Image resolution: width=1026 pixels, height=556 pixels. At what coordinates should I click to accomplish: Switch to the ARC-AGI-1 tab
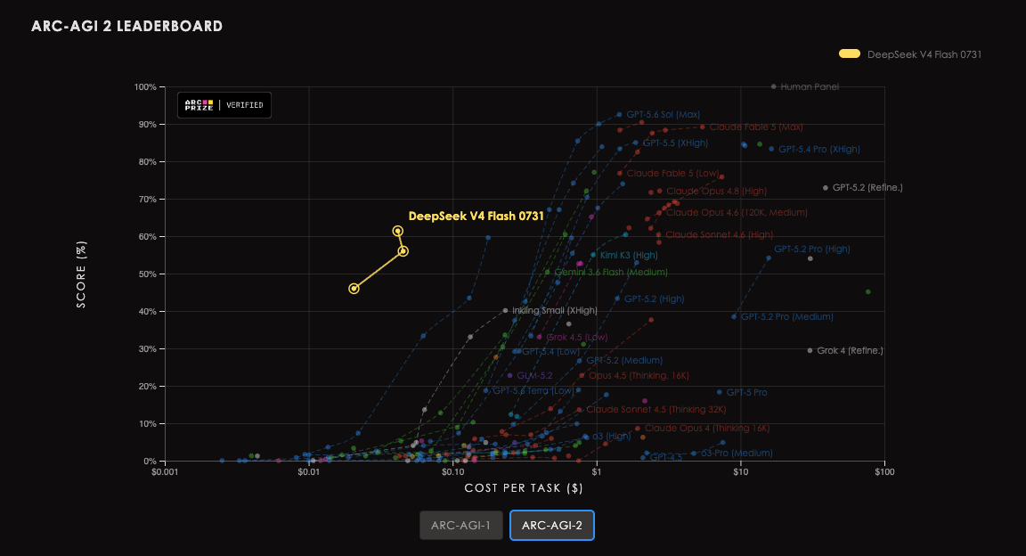tap(460, 525)
